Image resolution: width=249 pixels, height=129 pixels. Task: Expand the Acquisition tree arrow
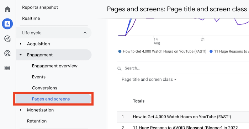[21, 44]
